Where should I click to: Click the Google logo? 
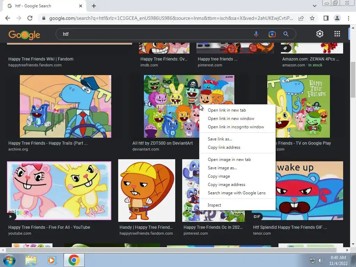click(x=24, y=34)
